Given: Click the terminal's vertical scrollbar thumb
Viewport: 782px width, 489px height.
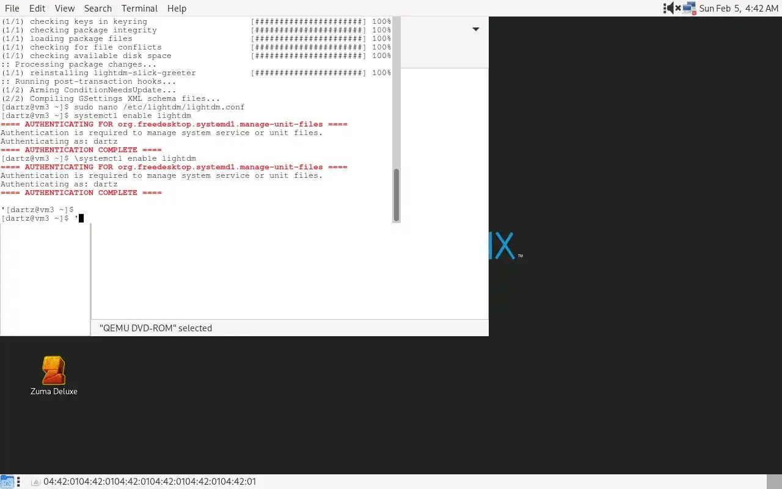Looking at the screenshot, I should pyautogui.click(x=396, y=195).
